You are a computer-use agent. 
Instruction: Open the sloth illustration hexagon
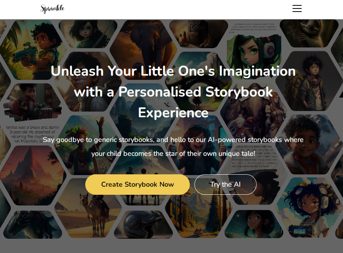tap(309, 33)
